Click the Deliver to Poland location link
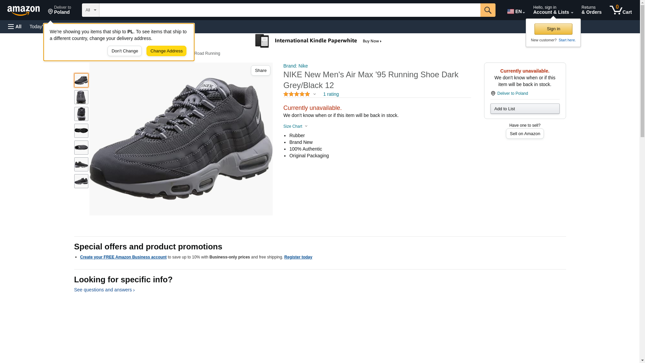 [x=512, y=93]
